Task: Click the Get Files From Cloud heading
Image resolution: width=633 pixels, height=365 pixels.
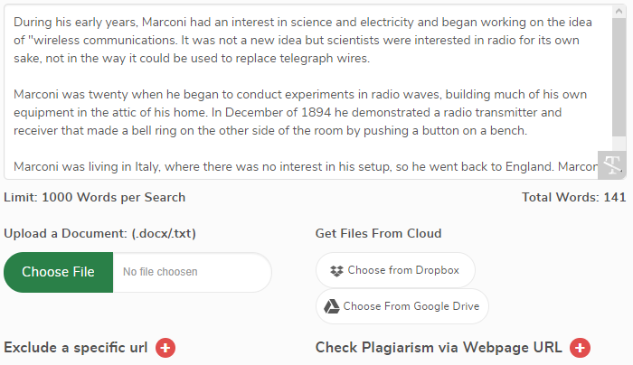Action: [378, 233]
